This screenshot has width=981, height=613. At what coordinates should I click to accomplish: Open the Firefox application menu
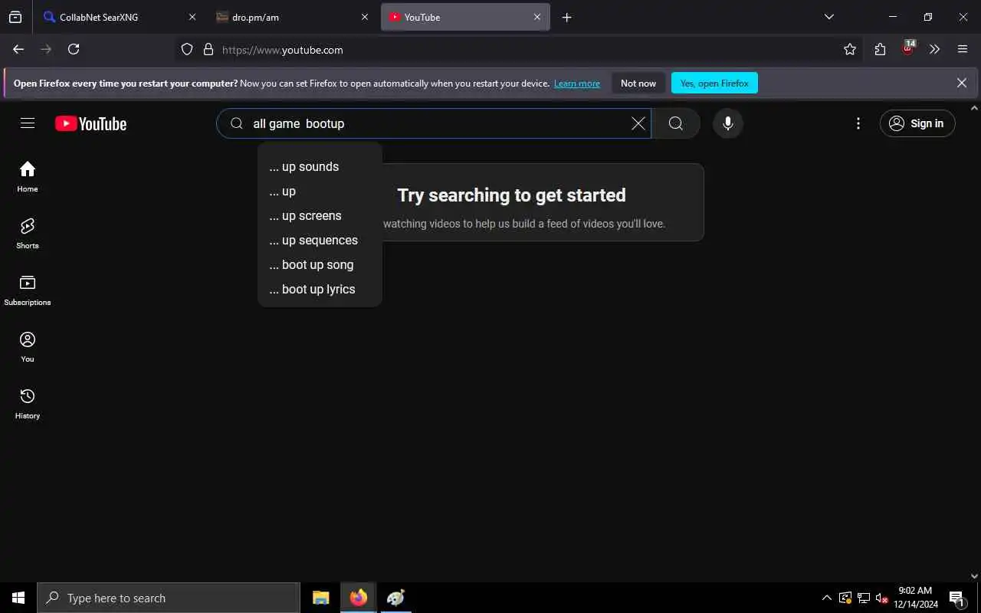(963, 49)
